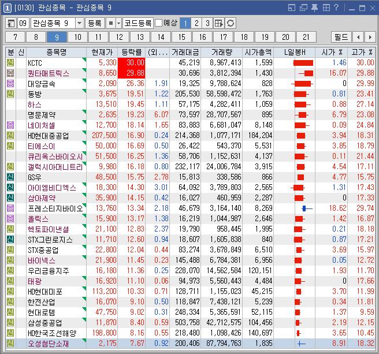Sort by 거래대금 column header
Image resolution: width=379 pixels, height=354 pixels.
[185, 52]
